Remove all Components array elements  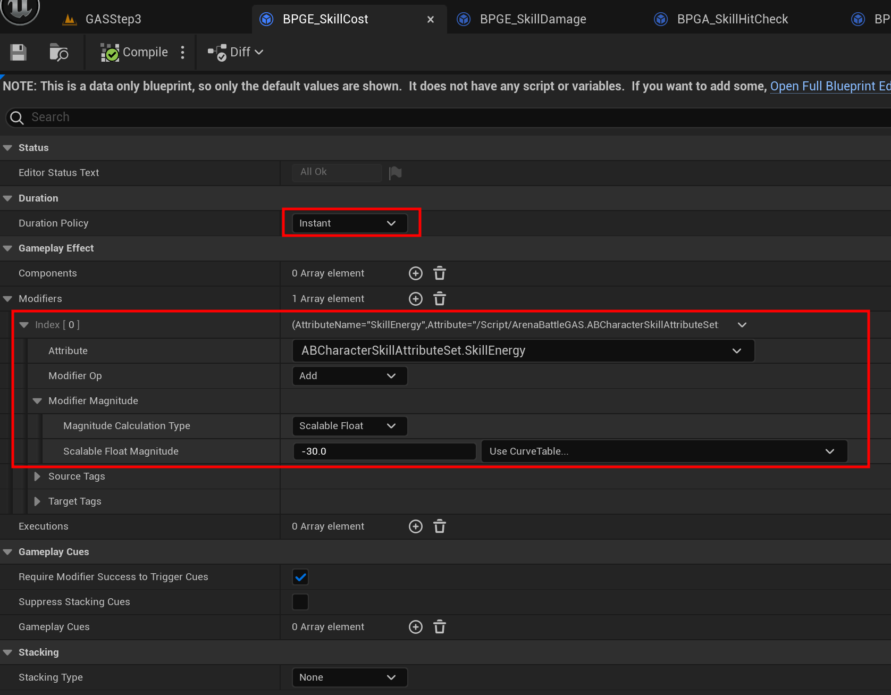coord(440,273)
